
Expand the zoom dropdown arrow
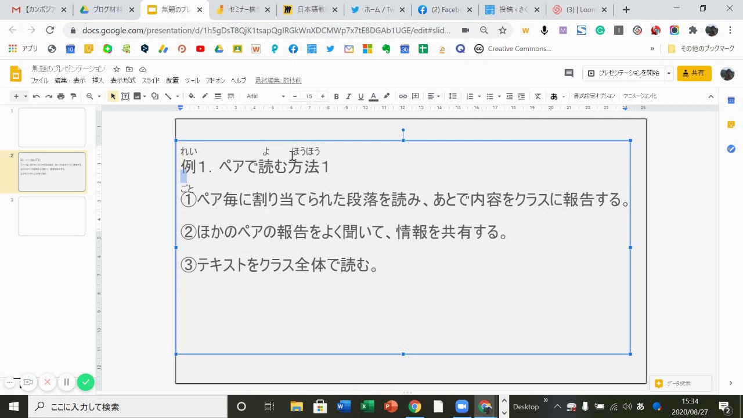(99, 96)
